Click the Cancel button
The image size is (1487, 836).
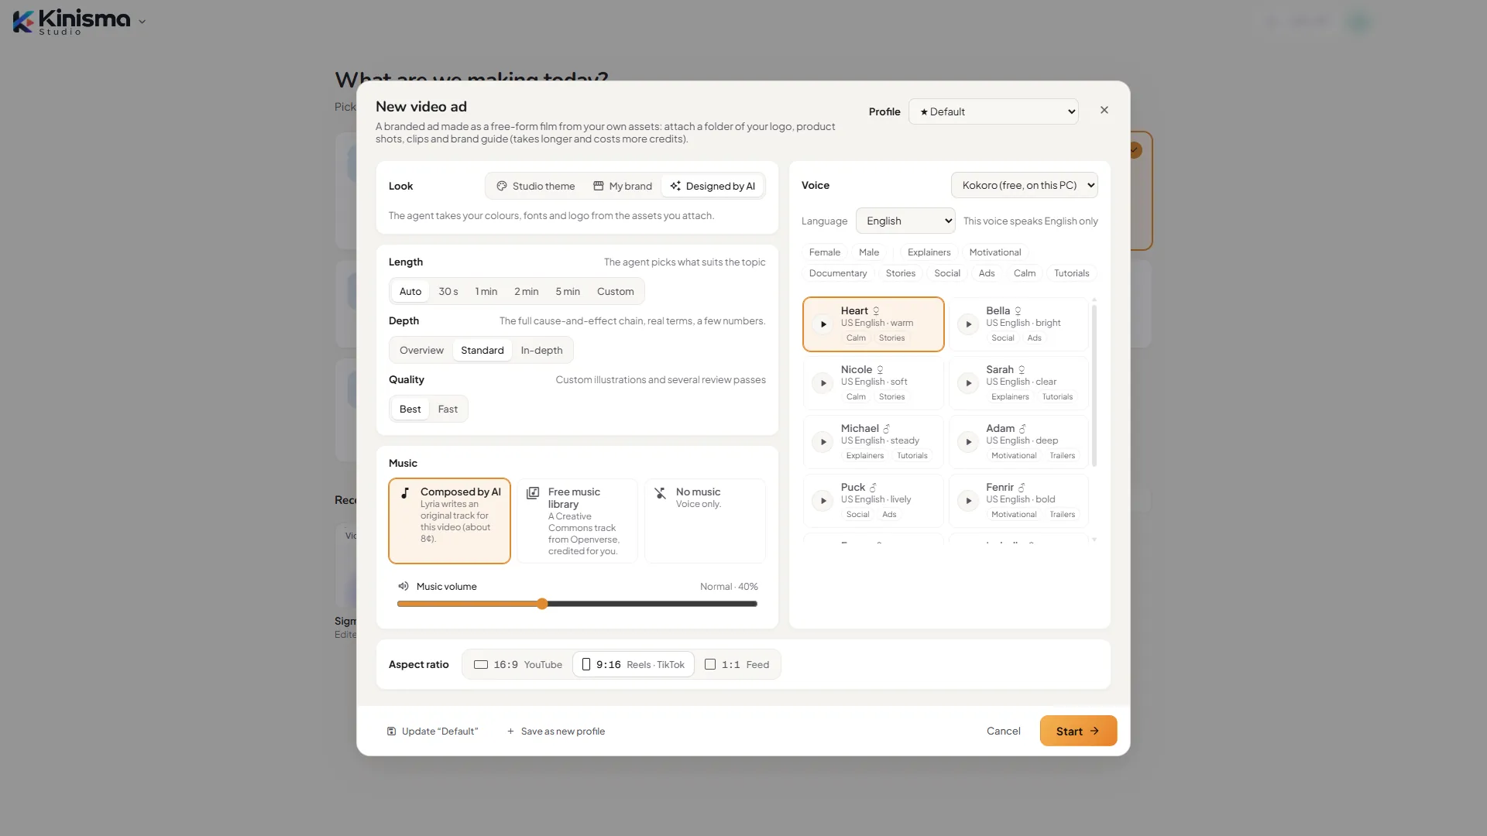pyautogui.click(x=1004, y=731)
